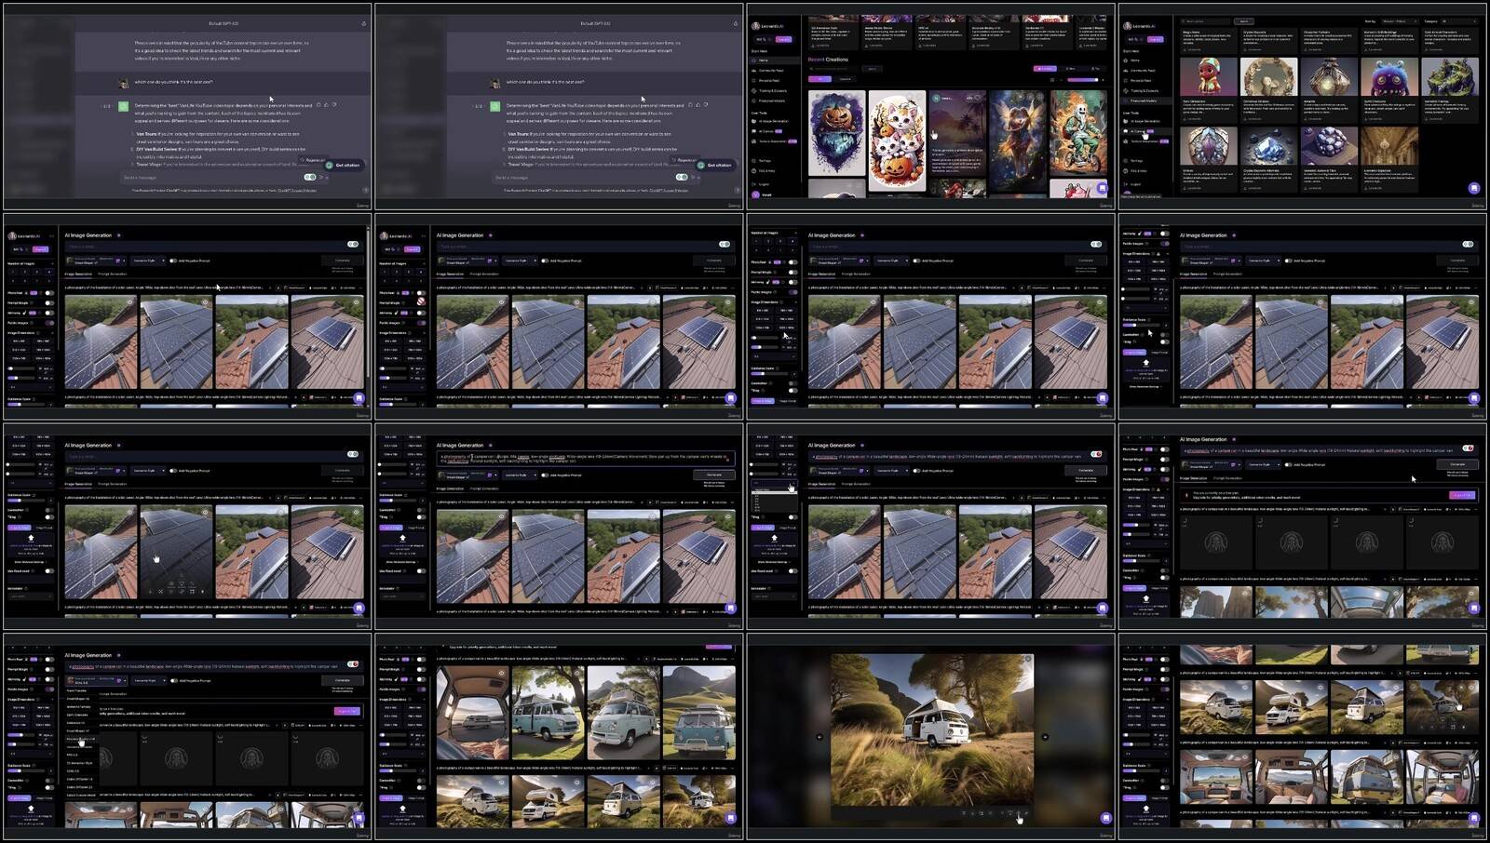Choose the model entry highlighted in open model list
The width and height of the screenshot is (1490, 843).
81,739
